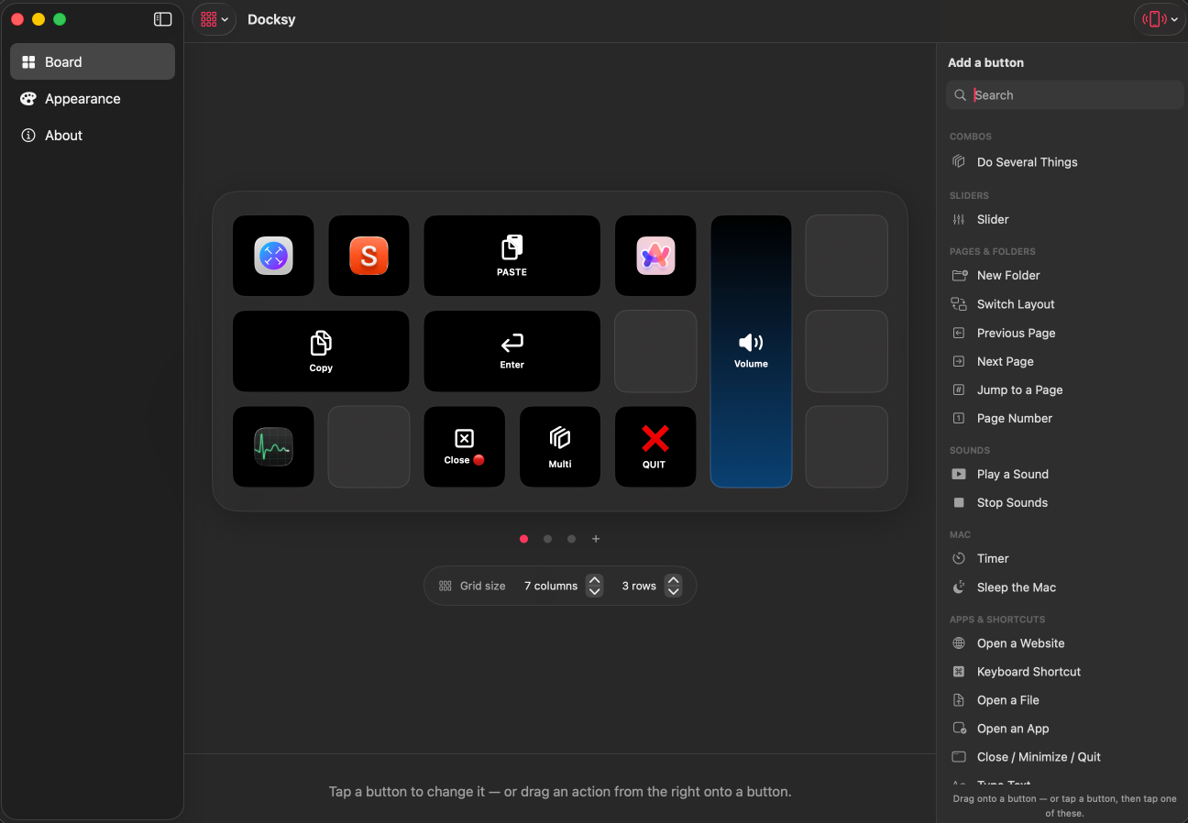Open the grid layout dropdown beside Docksy

214,19
